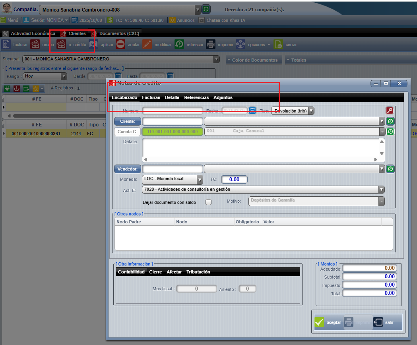This screenshot has width=417, height=345.
Task: Refresh the Vendedor list with green icon
Action: point(390,169)
